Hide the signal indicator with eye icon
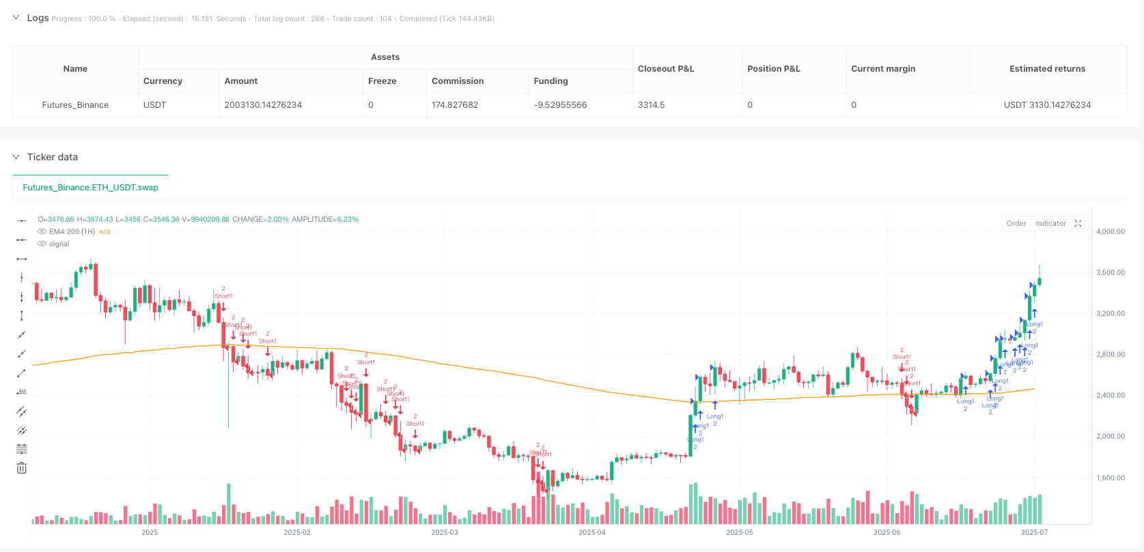Screen dimensions: 1144x552 click(x=42, y=244)
